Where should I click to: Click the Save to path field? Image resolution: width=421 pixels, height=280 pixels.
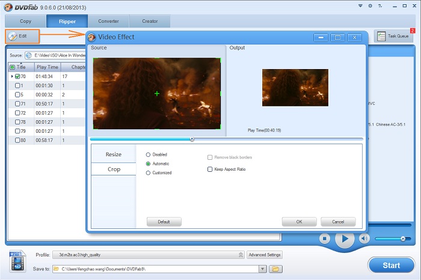point(156,269)
